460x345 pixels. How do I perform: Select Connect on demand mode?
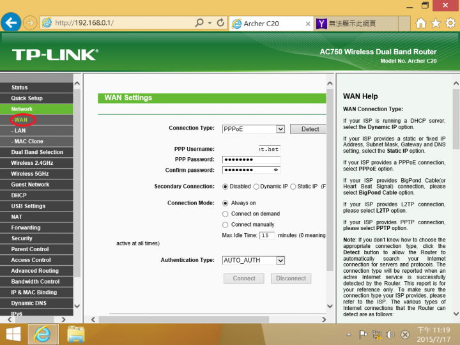226,214
